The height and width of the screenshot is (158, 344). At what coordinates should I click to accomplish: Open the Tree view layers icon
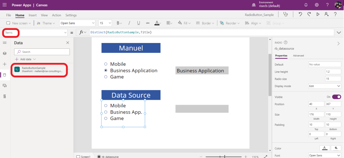click(5, 53)
